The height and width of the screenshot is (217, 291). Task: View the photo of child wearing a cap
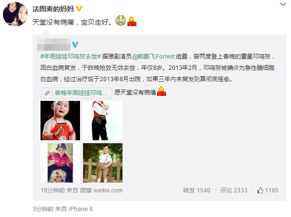60,163
